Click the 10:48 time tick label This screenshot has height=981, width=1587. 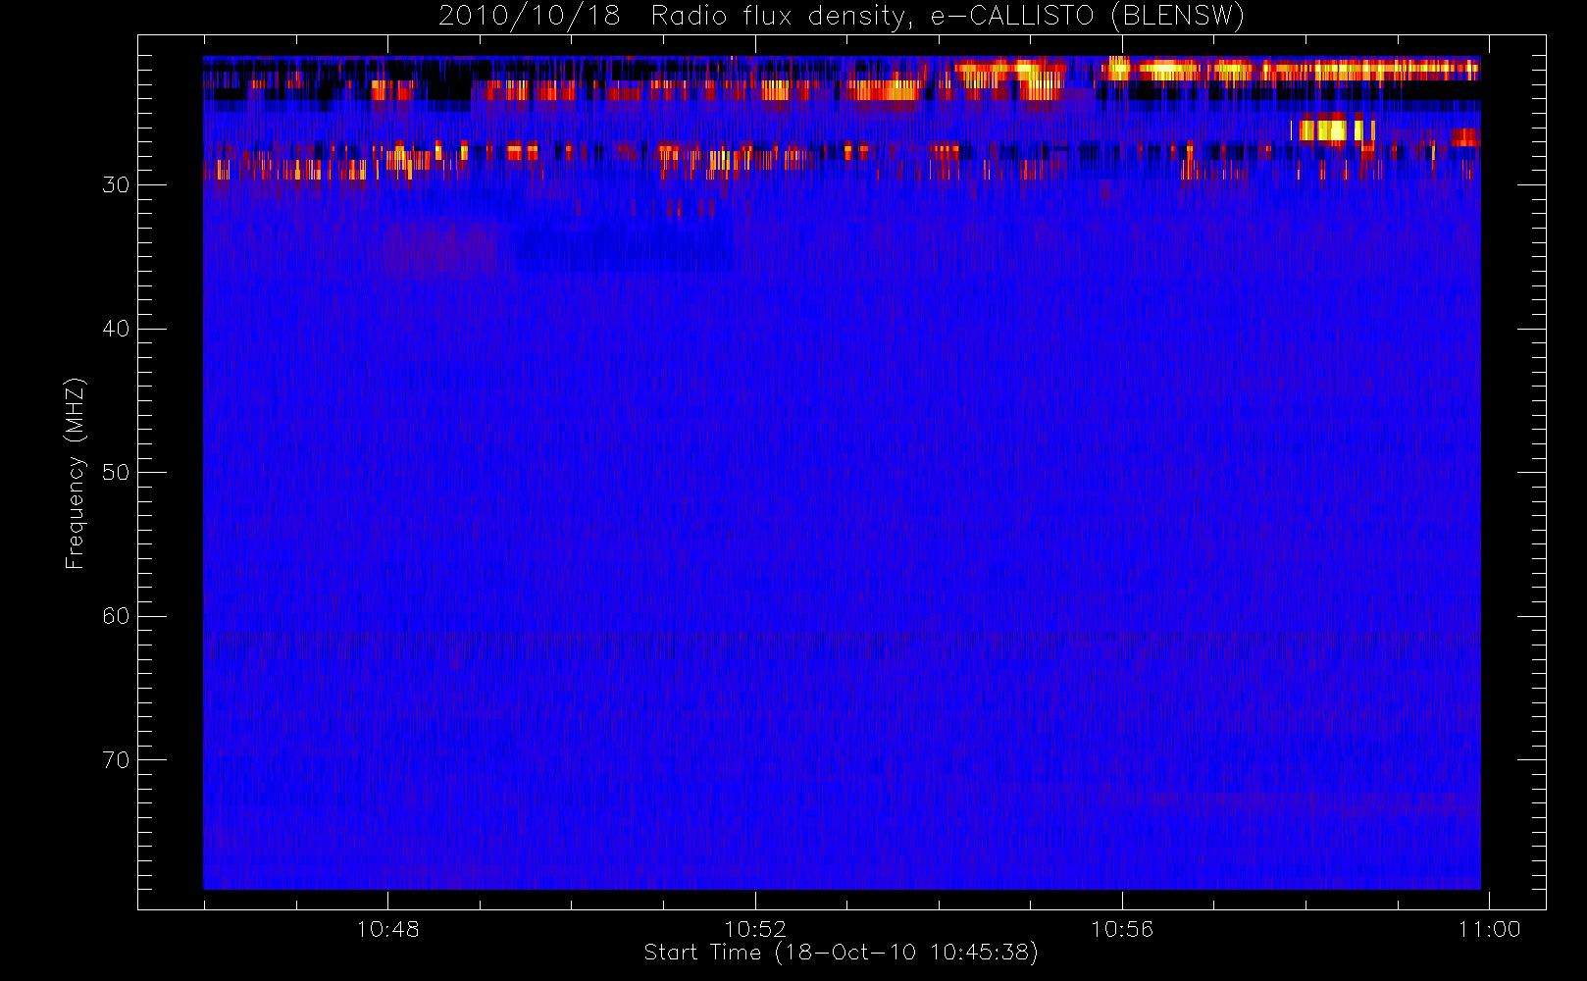pyautogui.click(x=387, y=929)
